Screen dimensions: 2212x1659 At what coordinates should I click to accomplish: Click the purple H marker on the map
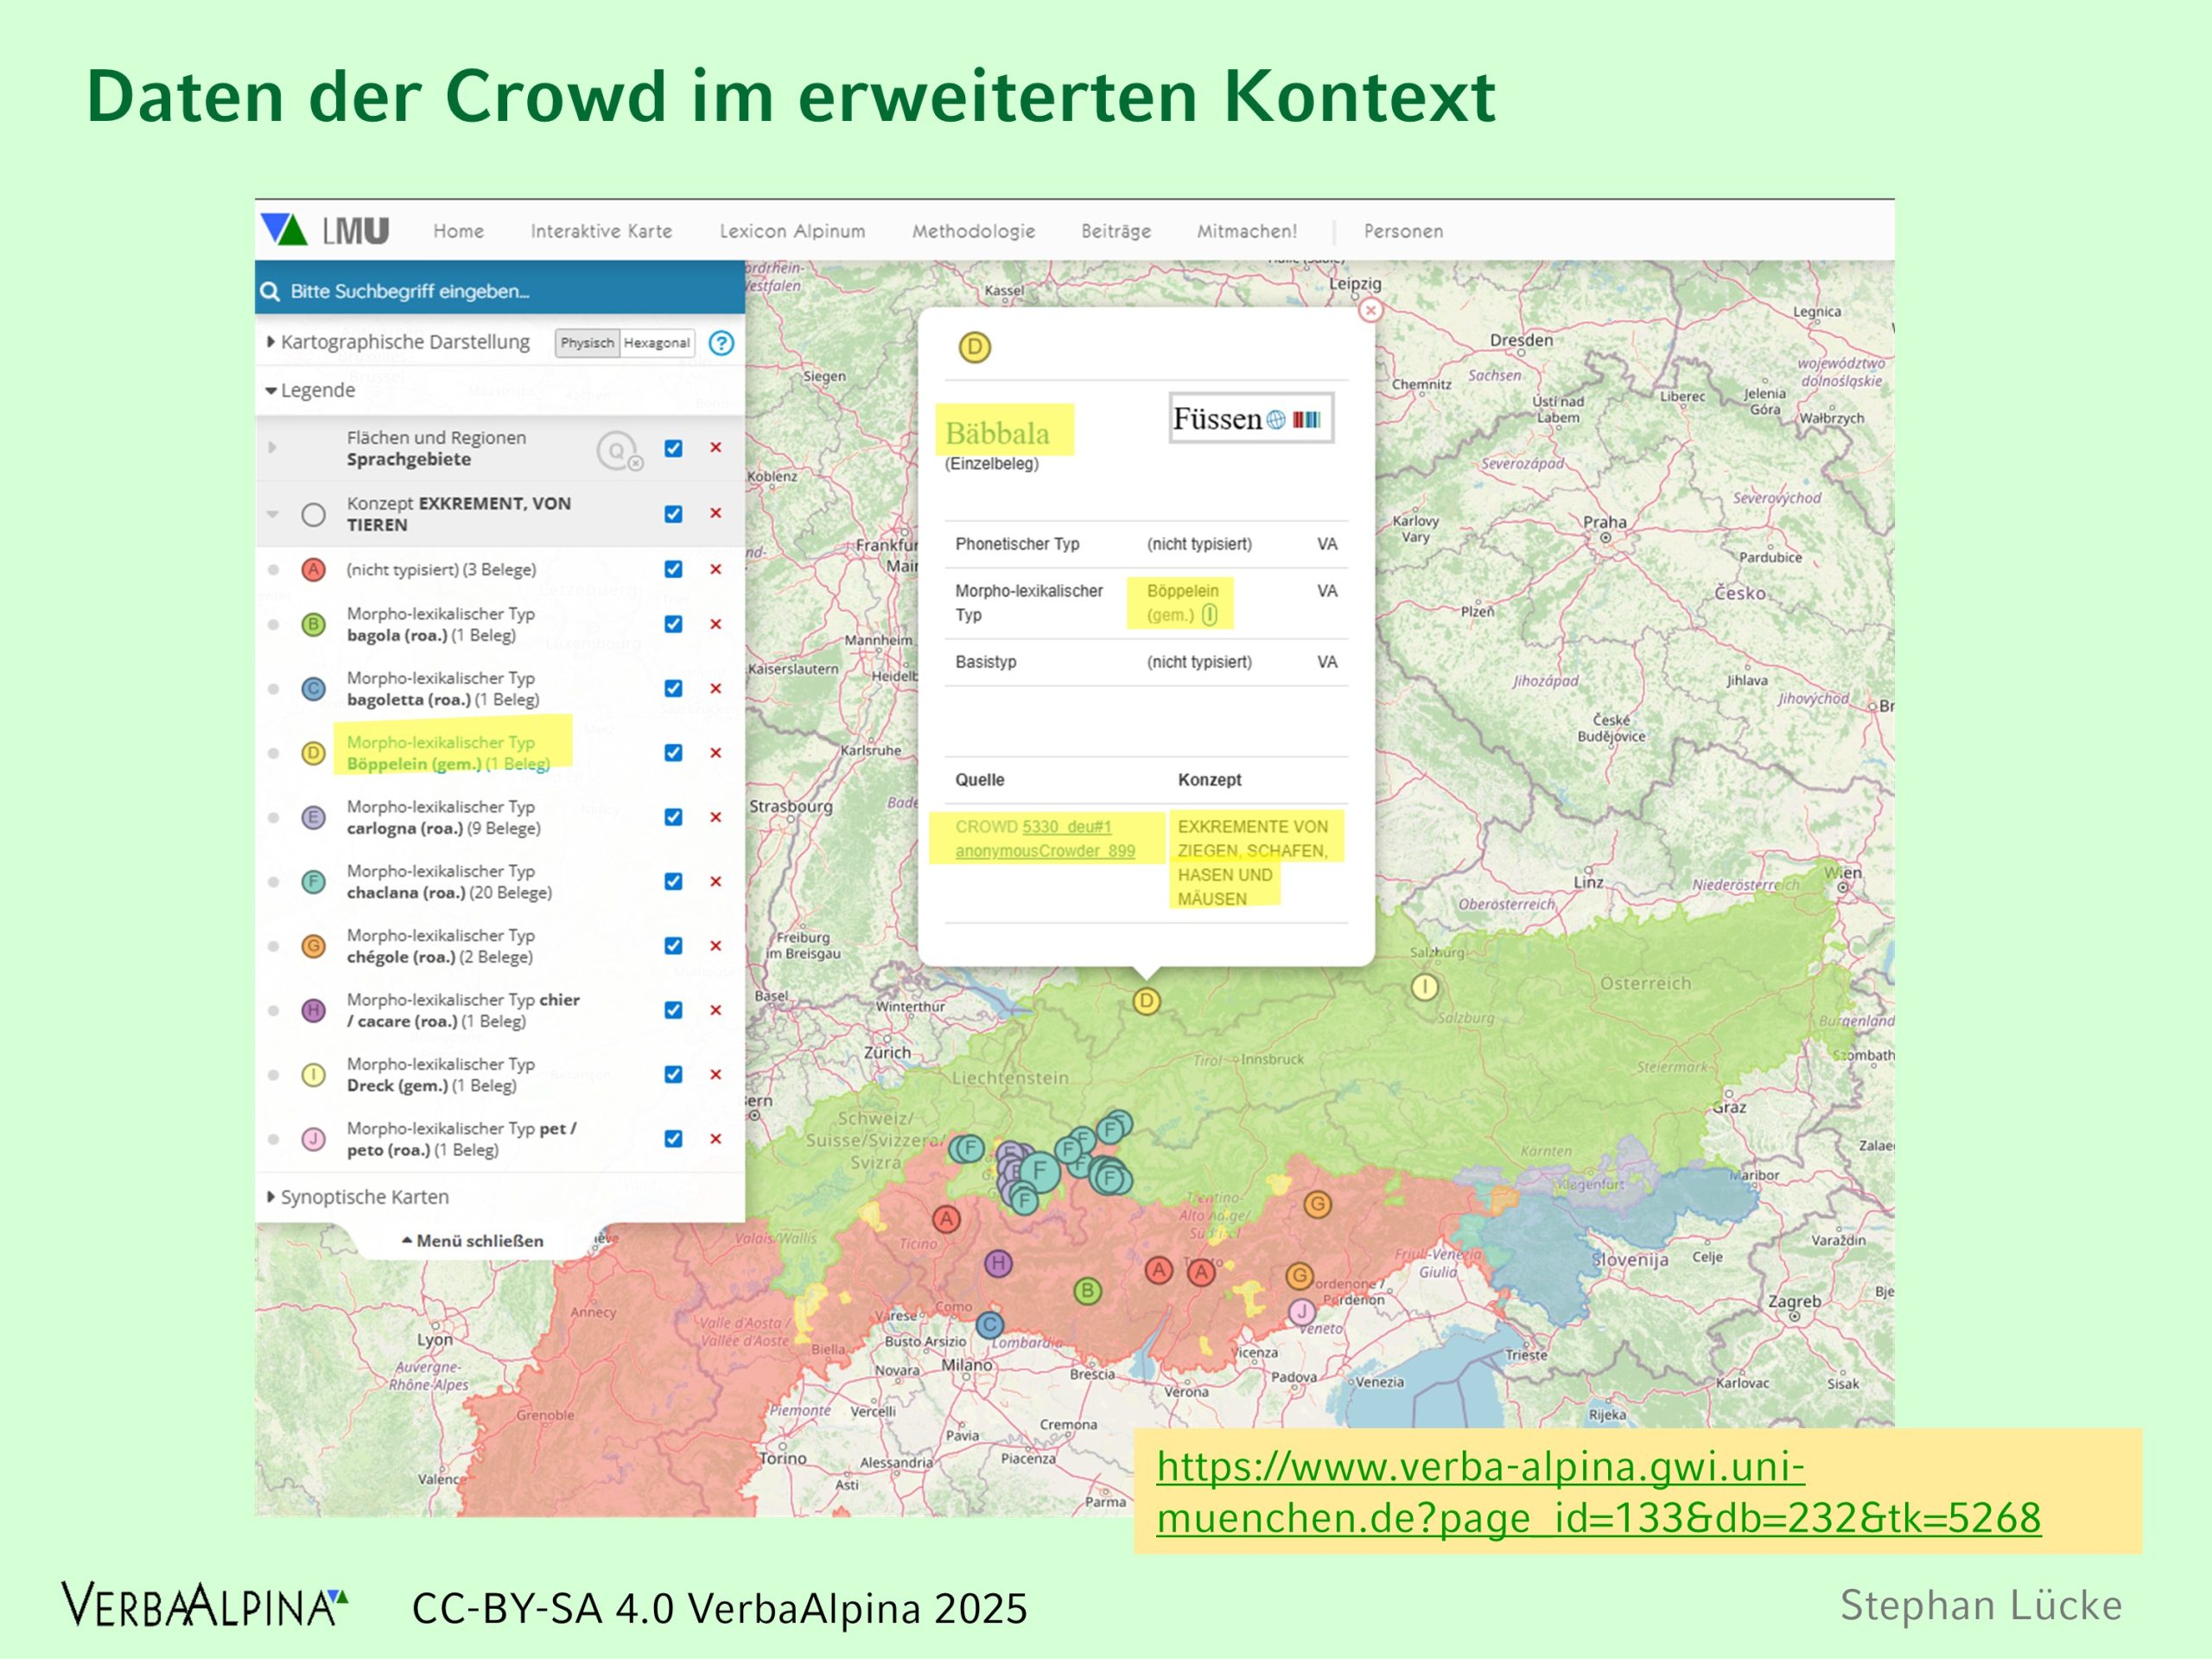[998, 1263]
